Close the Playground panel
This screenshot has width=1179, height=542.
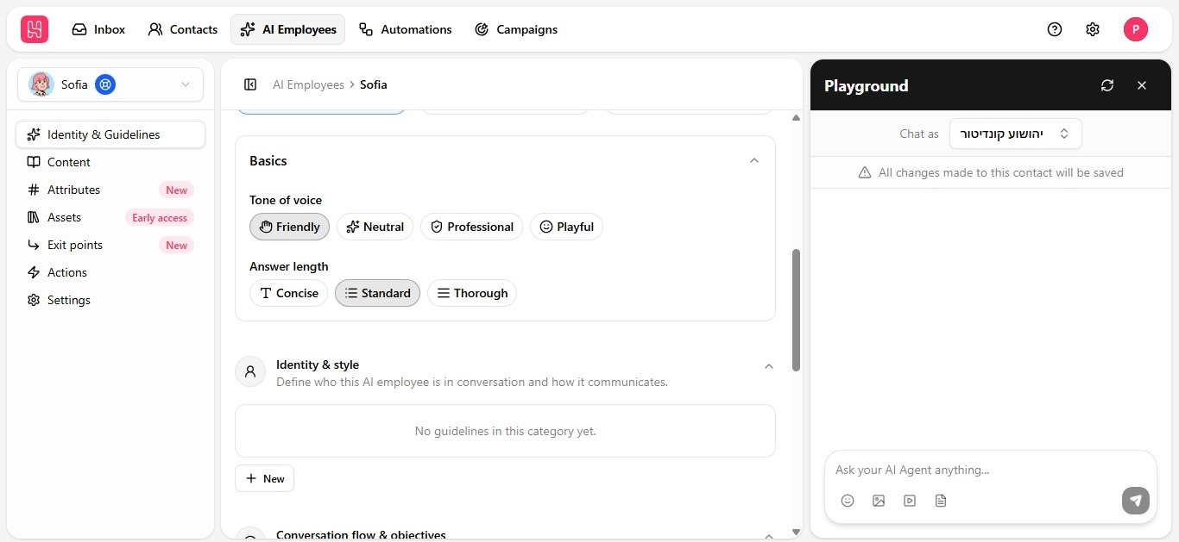[x=1142, y=85]
